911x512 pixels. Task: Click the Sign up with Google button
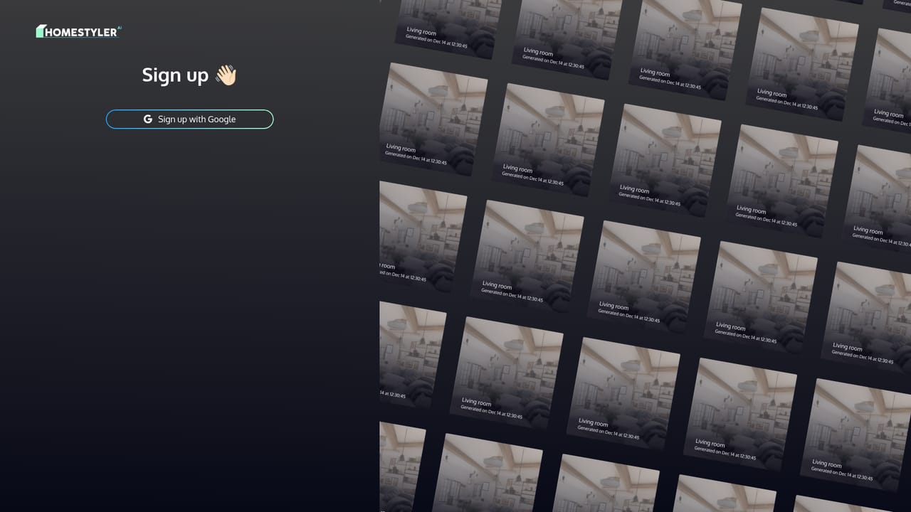[x=189, y=119]
